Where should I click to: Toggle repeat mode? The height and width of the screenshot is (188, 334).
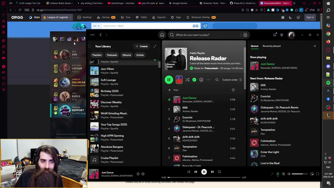pyautogui.click(x=219, y=172)
